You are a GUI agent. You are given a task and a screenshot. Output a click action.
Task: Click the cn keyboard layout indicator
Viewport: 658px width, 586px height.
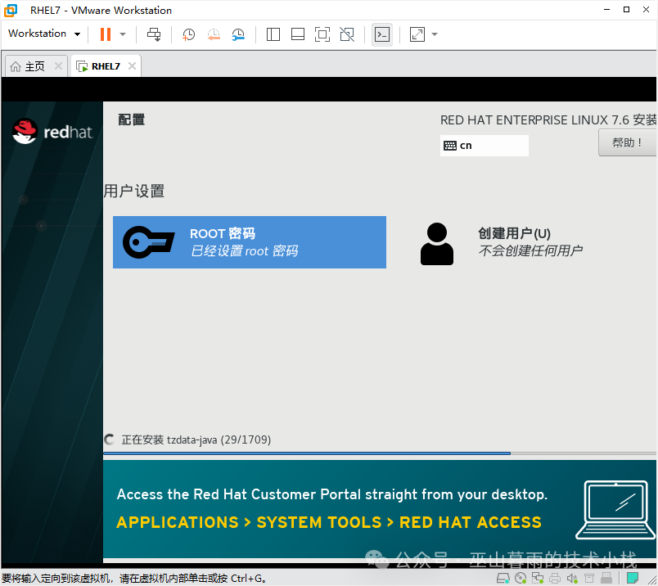[x=484, y=145]
